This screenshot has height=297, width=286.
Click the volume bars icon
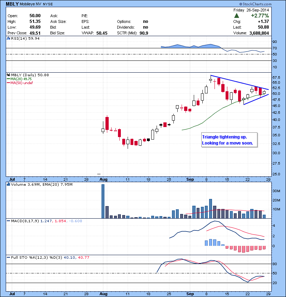click(x=8, y=185)
